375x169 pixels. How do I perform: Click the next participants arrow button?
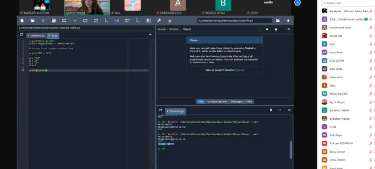[297, 3]
